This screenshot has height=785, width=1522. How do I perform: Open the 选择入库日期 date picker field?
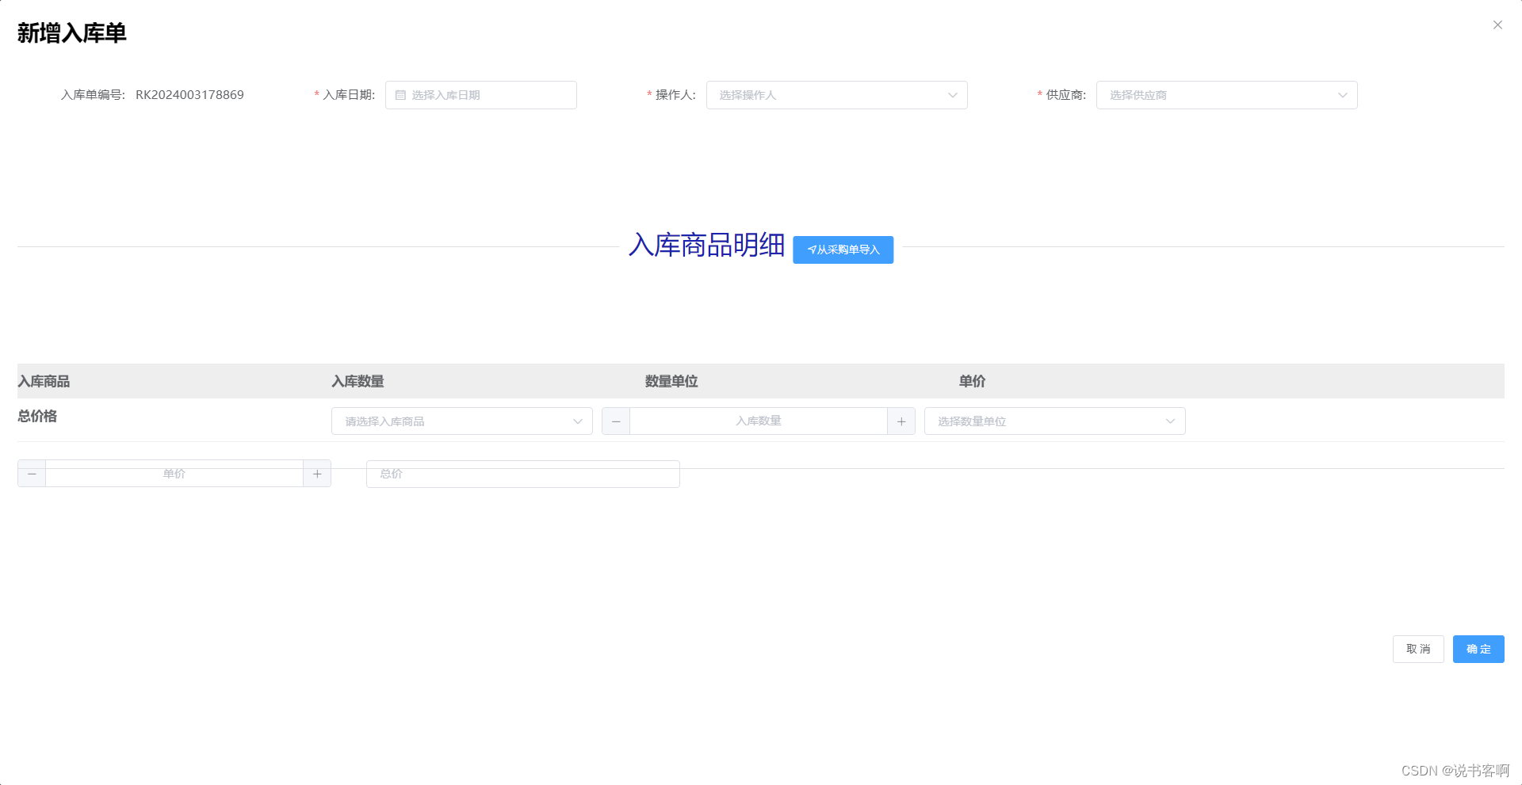click(481, 95)
